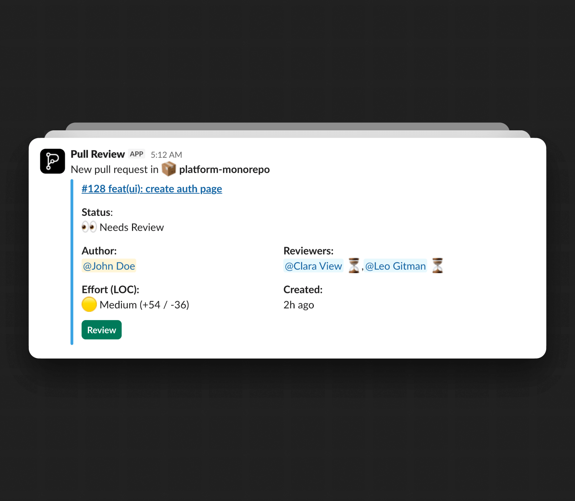The height and width of the screenshot is (501, 575).
Task: Click the Needs Review status text
Action: (x=132, y=227)
